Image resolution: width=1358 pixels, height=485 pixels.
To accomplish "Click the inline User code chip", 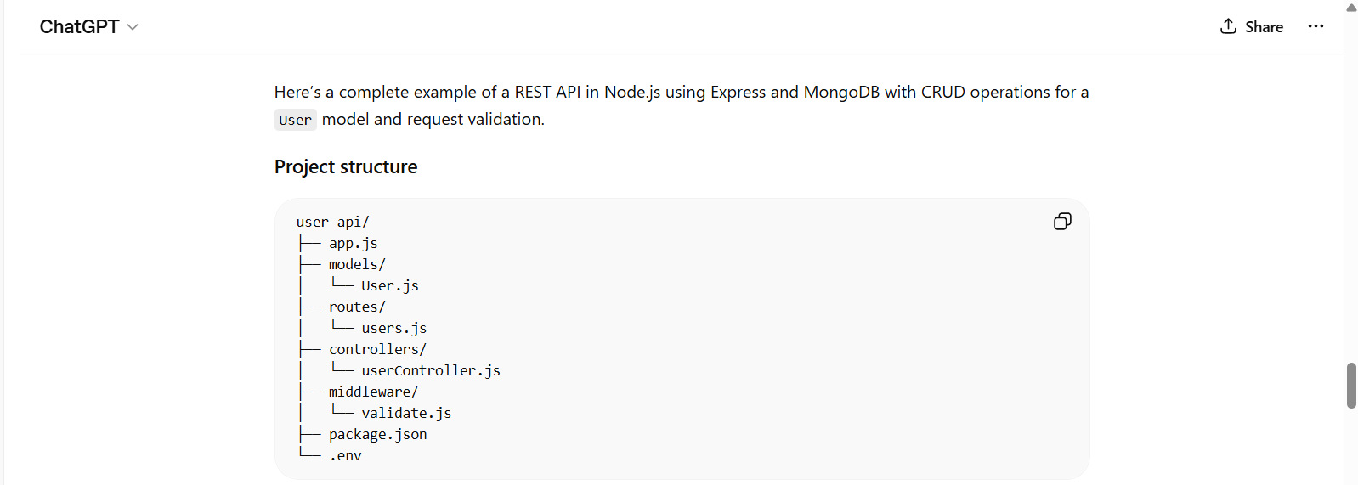I will point(295,121).
